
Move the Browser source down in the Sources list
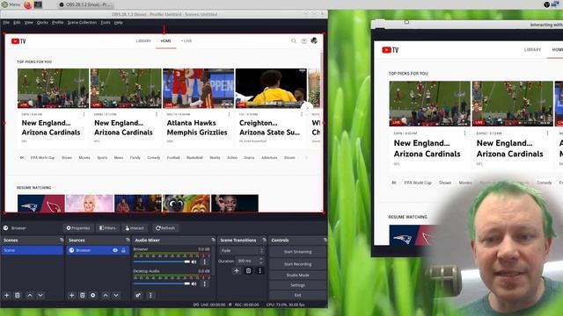pos(116,295)
